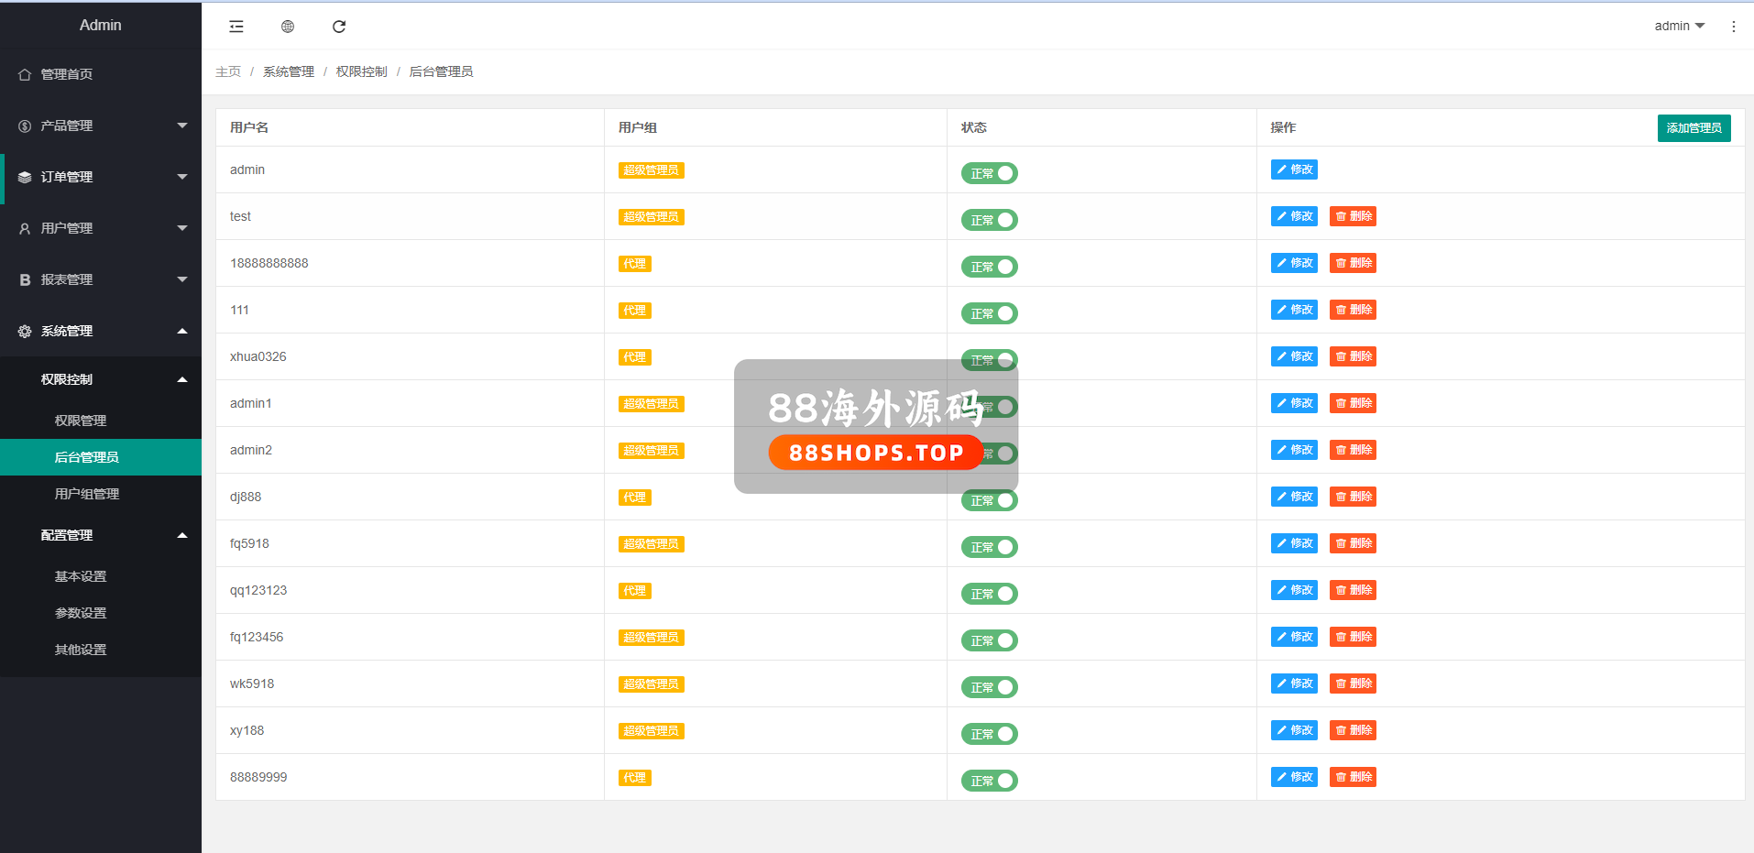Screen dimensions: 1754x853
Task: Click 系统管理 in the breadcrumb
Action: coord(289,71)
